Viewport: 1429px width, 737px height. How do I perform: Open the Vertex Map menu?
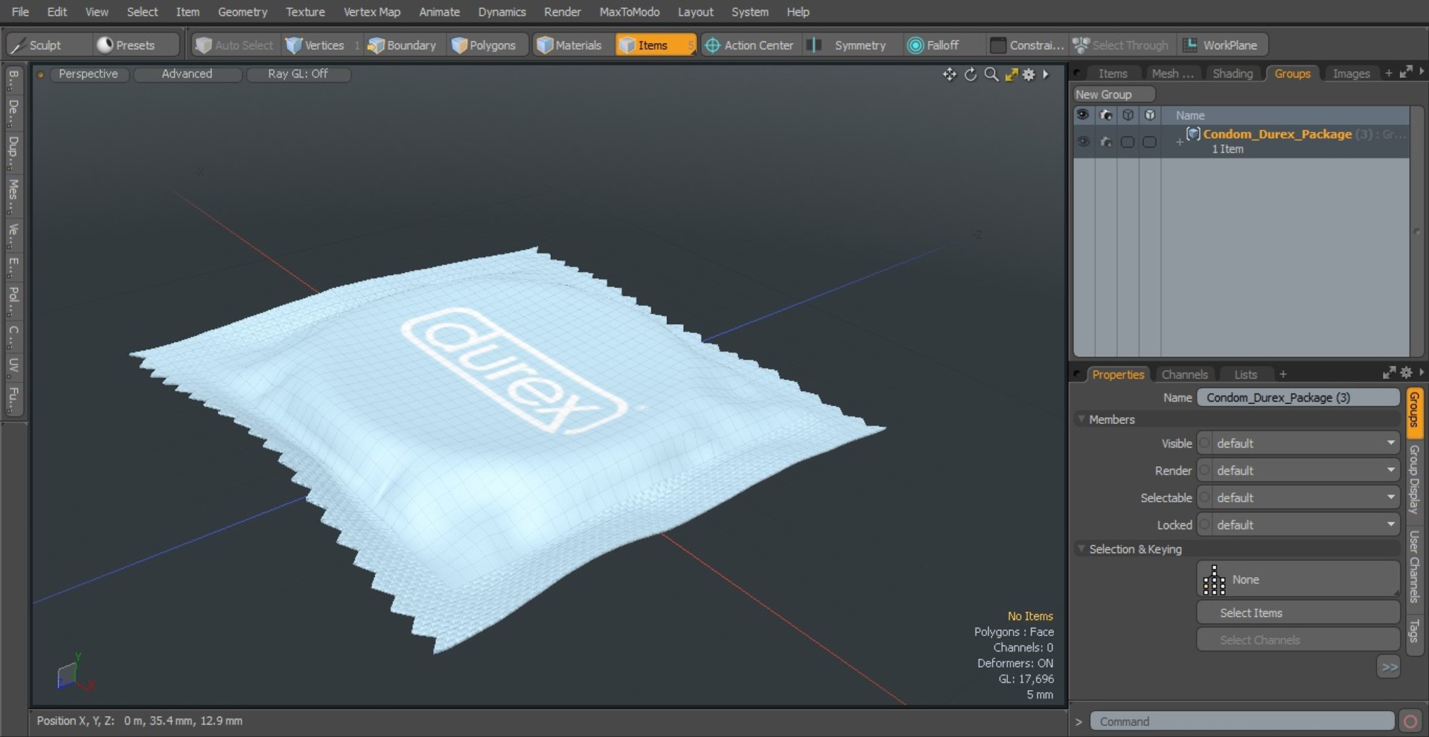pos(372,12)
